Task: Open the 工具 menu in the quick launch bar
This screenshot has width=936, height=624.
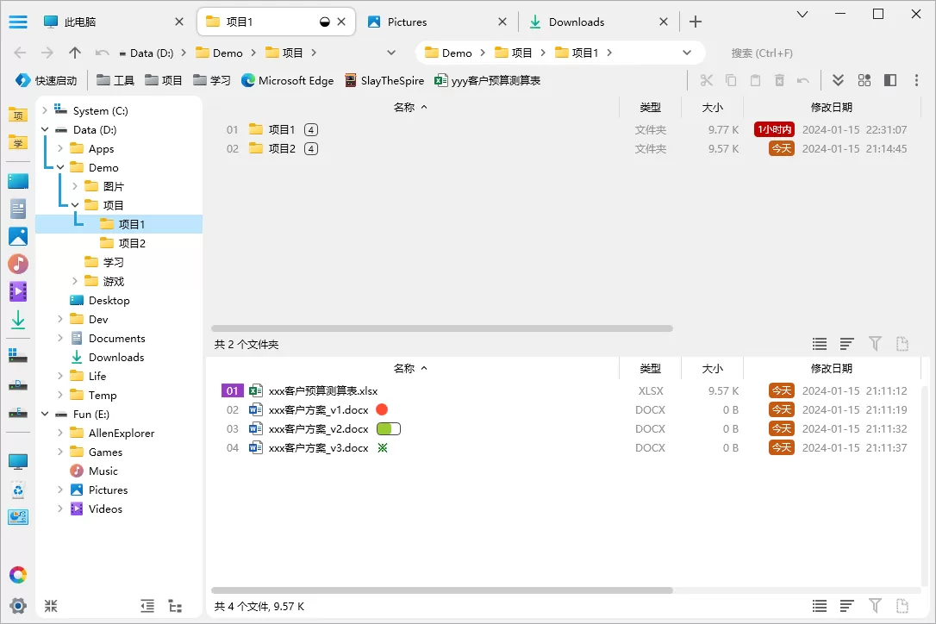Action: pos(115,80)
